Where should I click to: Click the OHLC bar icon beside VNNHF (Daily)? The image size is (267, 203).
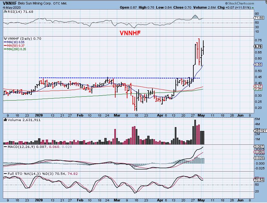pos(5,39)
